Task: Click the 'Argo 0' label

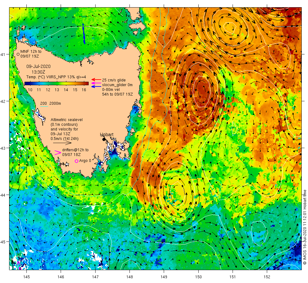Action: (x=85, y=161)
